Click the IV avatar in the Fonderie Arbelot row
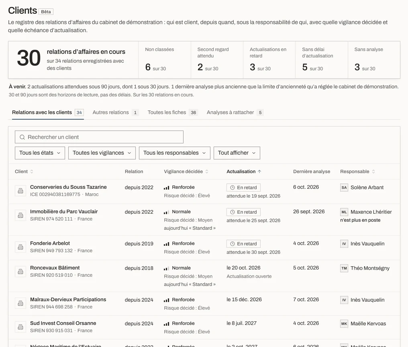Image resolution: width=408 pixels, height=347 pixels. (344, 244)
